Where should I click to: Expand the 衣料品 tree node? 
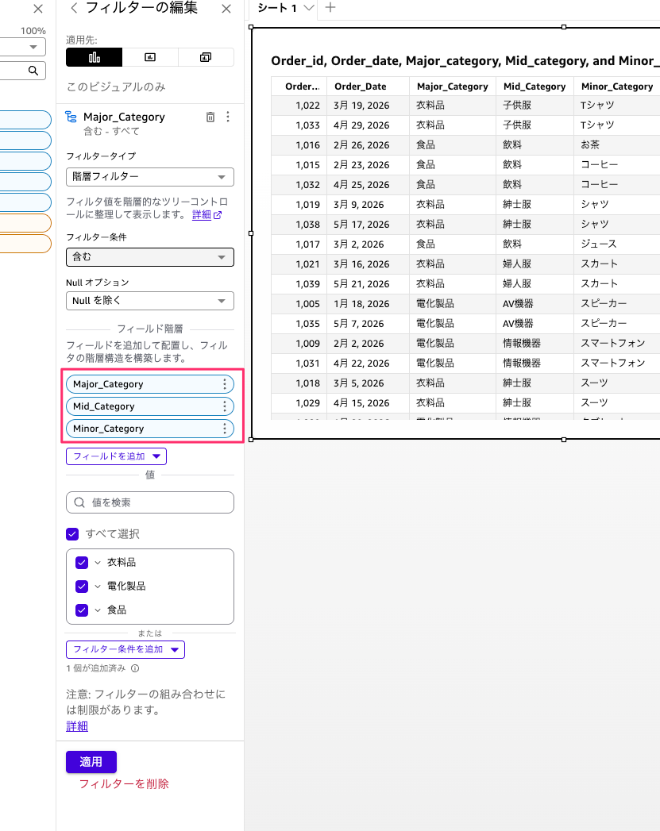tap(98, 563)
